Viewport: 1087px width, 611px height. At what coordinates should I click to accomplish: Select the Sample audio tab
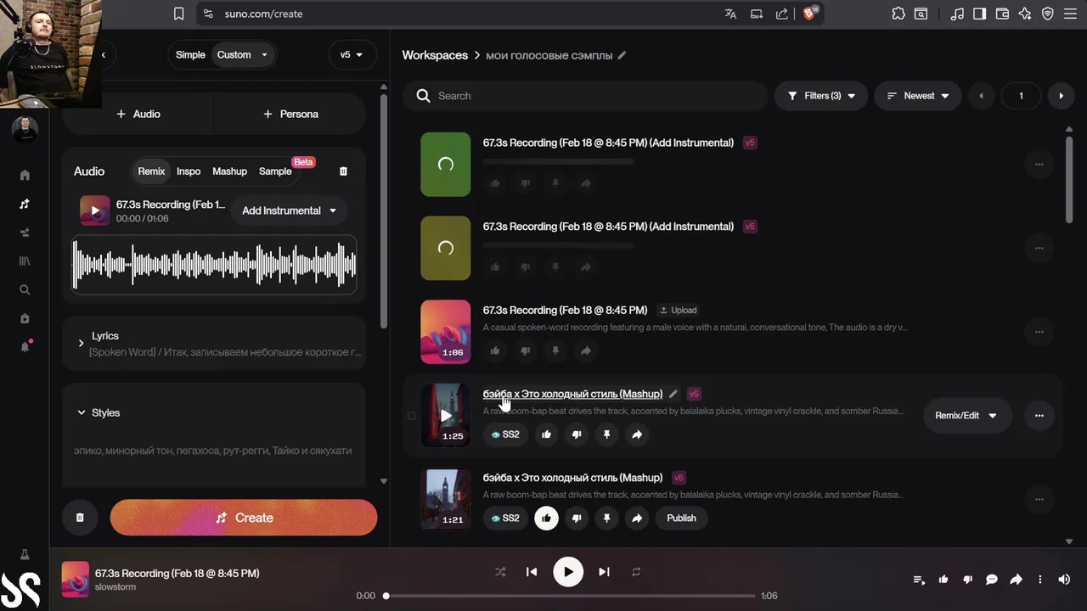coord(275,171)
